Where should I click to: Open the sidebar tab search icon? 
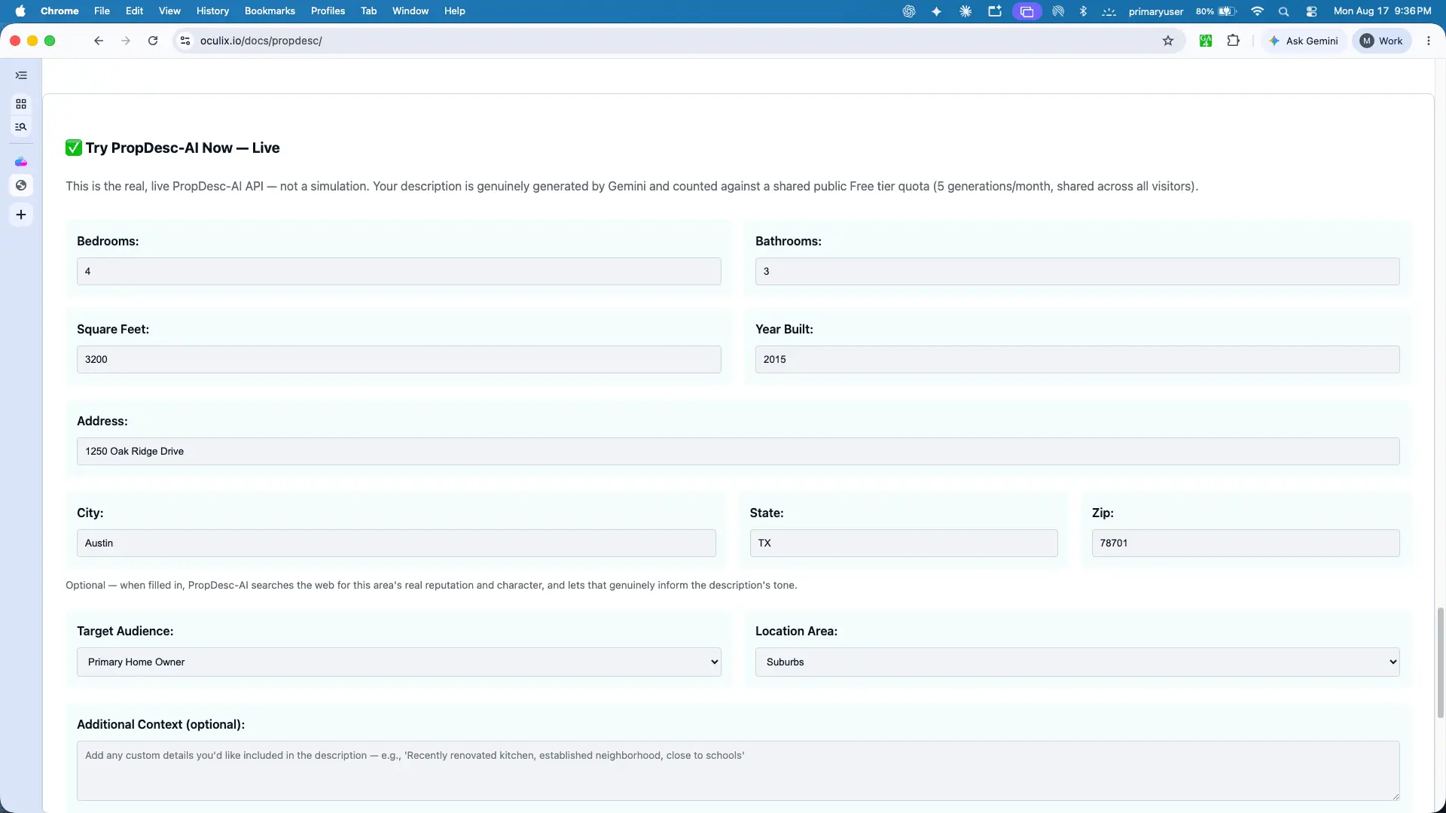coord(21,127)
